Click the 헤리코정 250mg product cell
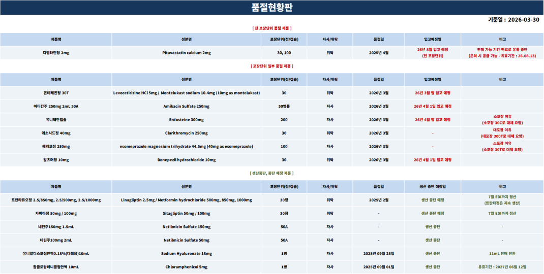This screenshot has width=544, height=274. coord(56,147)
